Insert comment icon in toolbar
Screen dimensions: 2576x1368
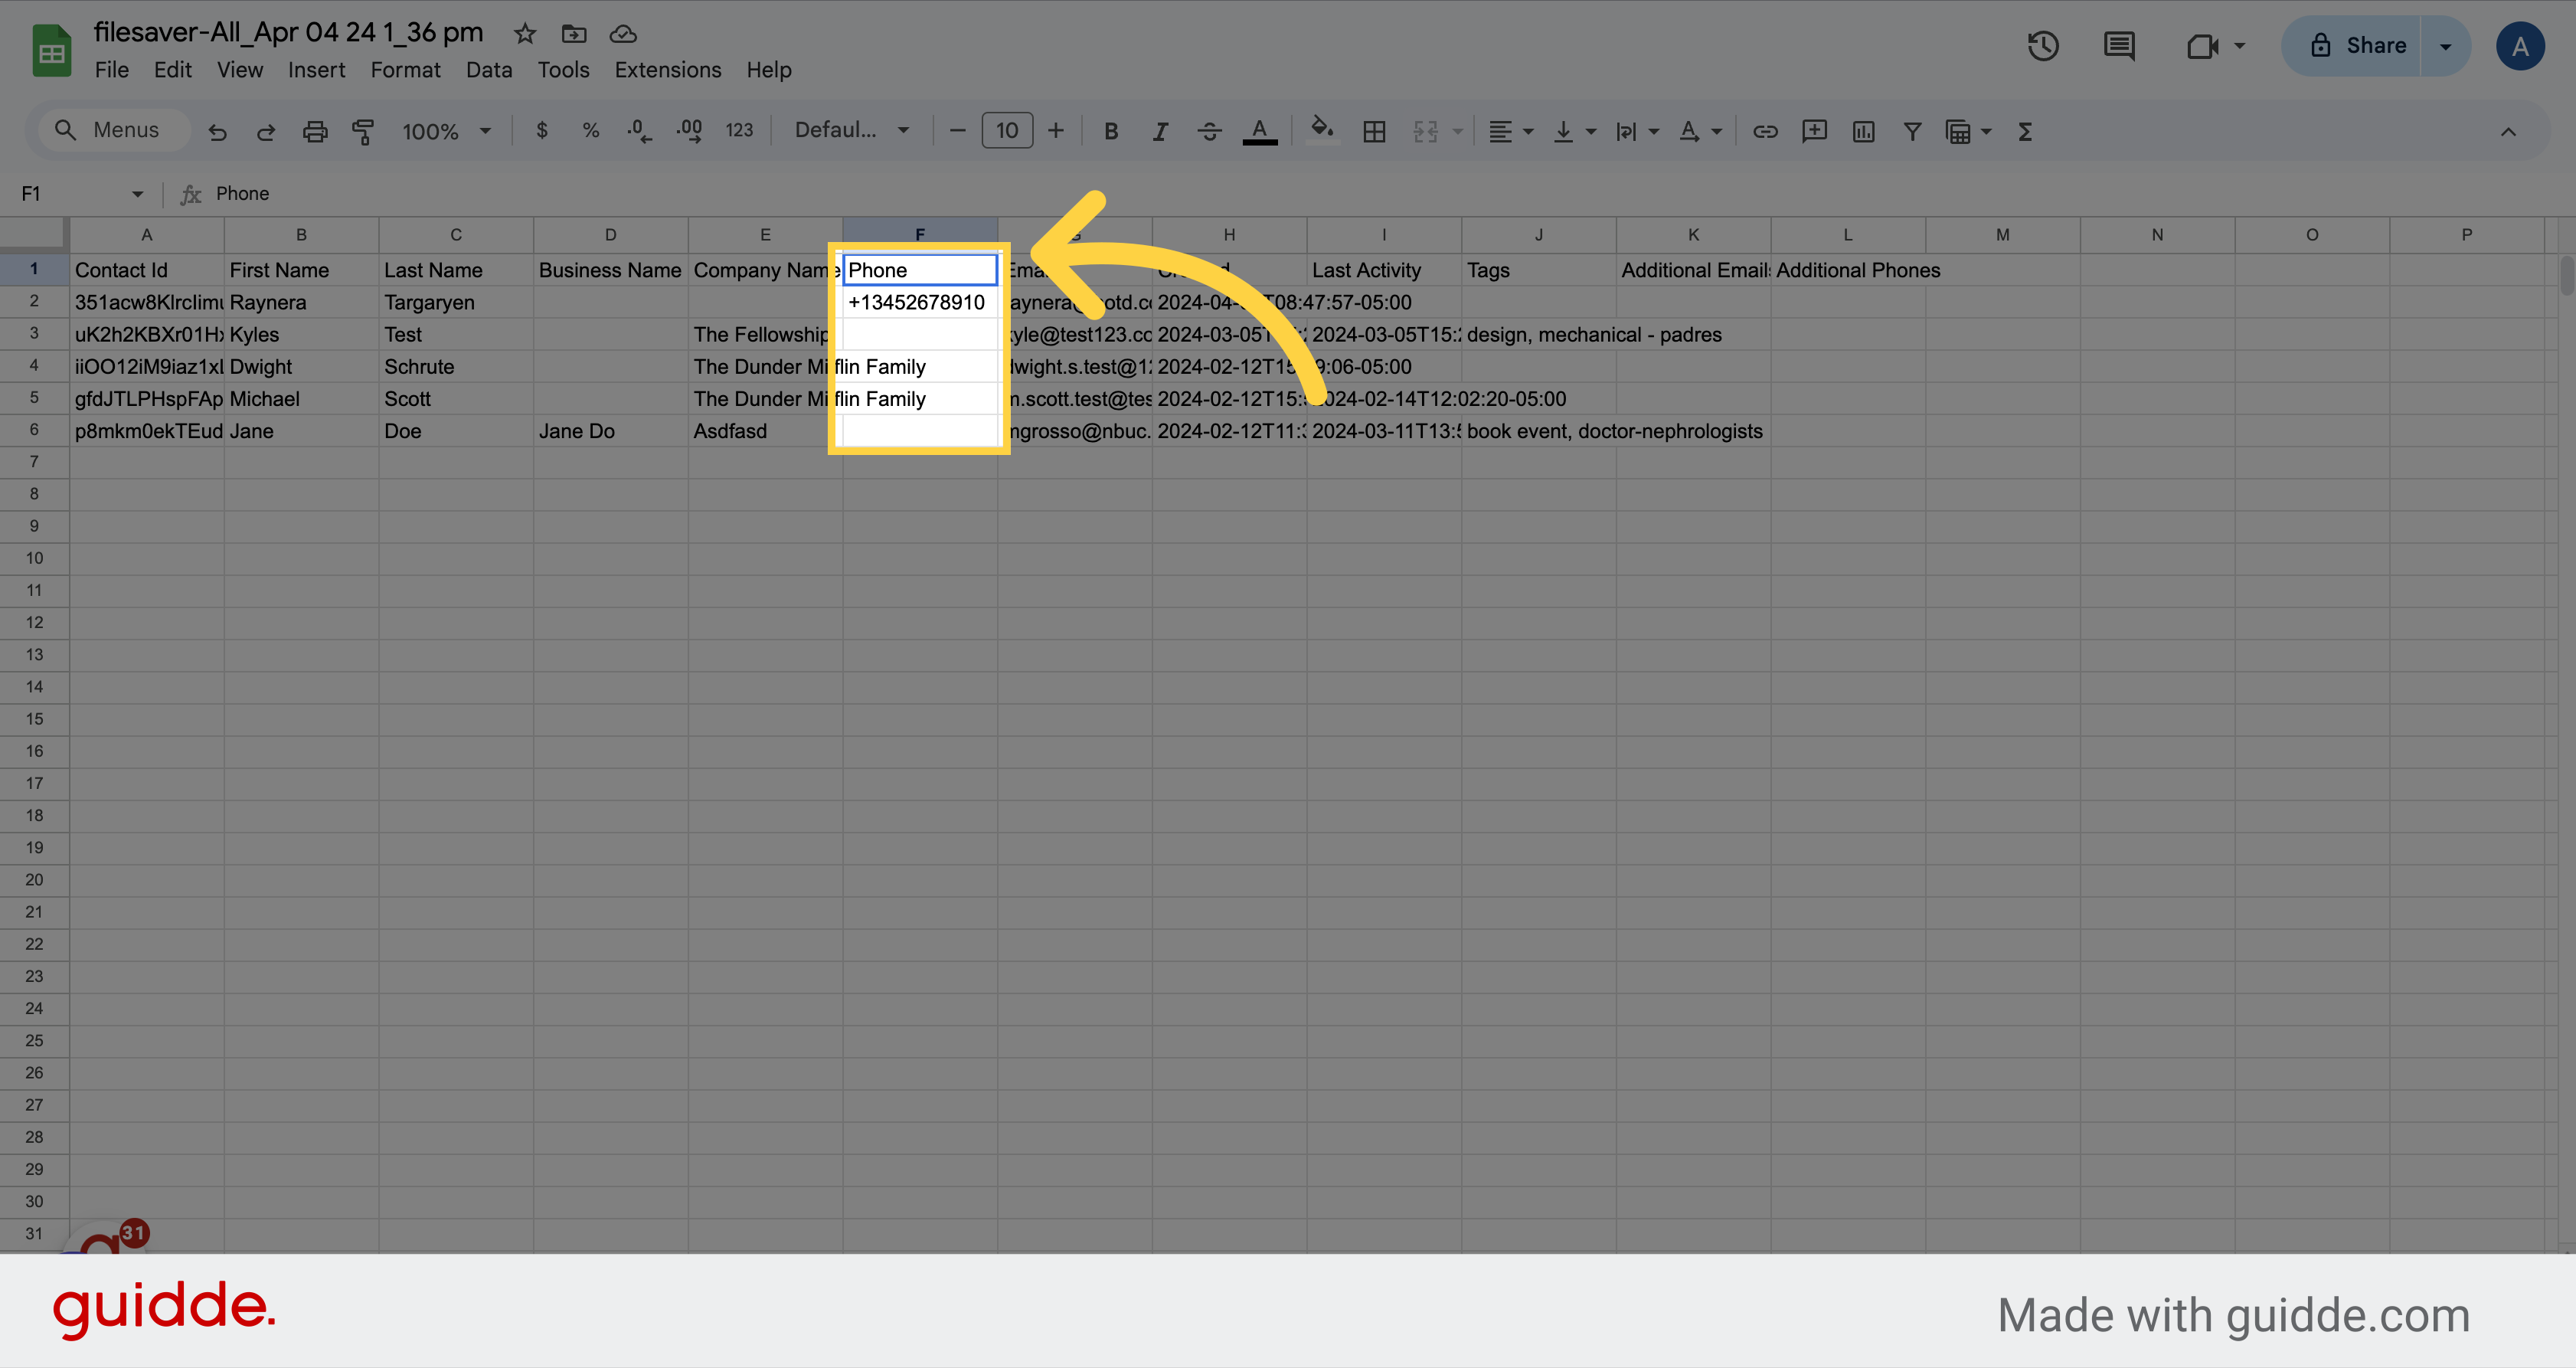coord(1814,131)
